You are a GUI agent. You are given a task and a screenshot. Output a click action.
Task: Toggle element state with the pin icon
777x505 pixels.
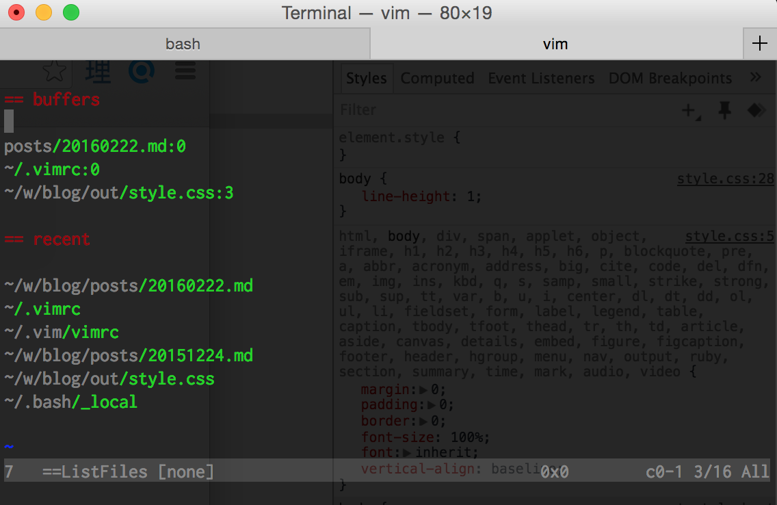coord(724,111)
